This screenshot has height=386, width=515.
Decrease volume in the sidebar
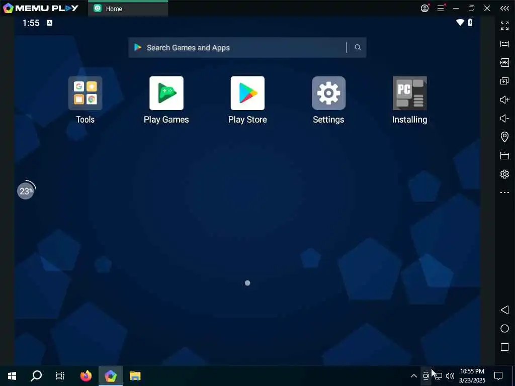(x=504, y=118)
